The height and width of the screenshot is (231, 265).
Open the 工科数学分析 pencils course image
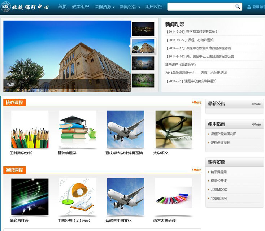tap(30, 130)
